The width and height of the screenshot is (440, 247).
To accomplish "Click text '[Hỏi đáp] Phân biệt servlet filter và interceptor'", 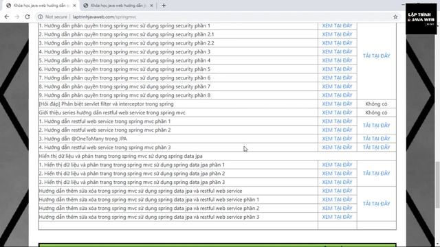I will [x=107, y=104].
